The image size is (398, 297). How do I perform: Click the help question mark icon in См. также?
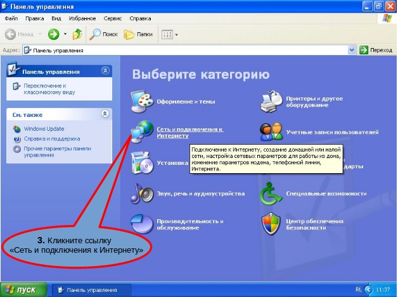[x=16, y=139]
